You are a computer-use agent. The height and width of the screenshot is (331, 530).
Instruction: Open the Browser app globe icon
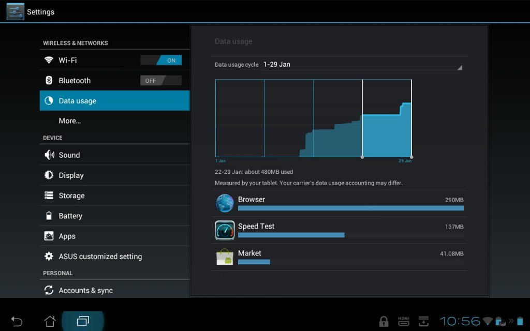tap(224, 203)
